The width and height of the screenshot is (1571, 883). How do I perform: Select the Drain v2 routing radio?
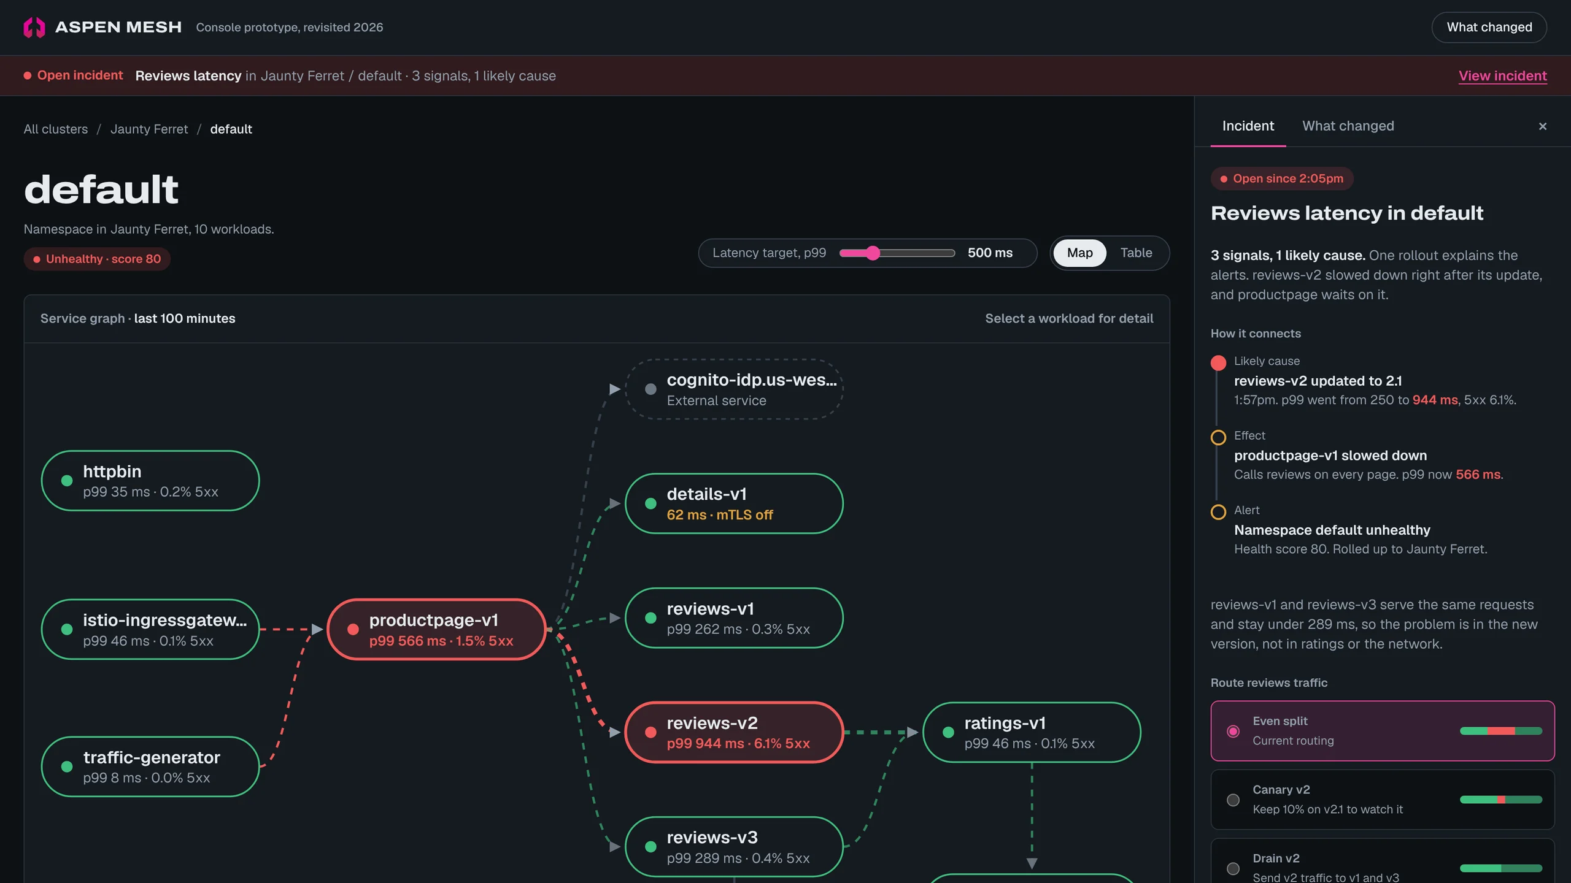click(1233, 868)
